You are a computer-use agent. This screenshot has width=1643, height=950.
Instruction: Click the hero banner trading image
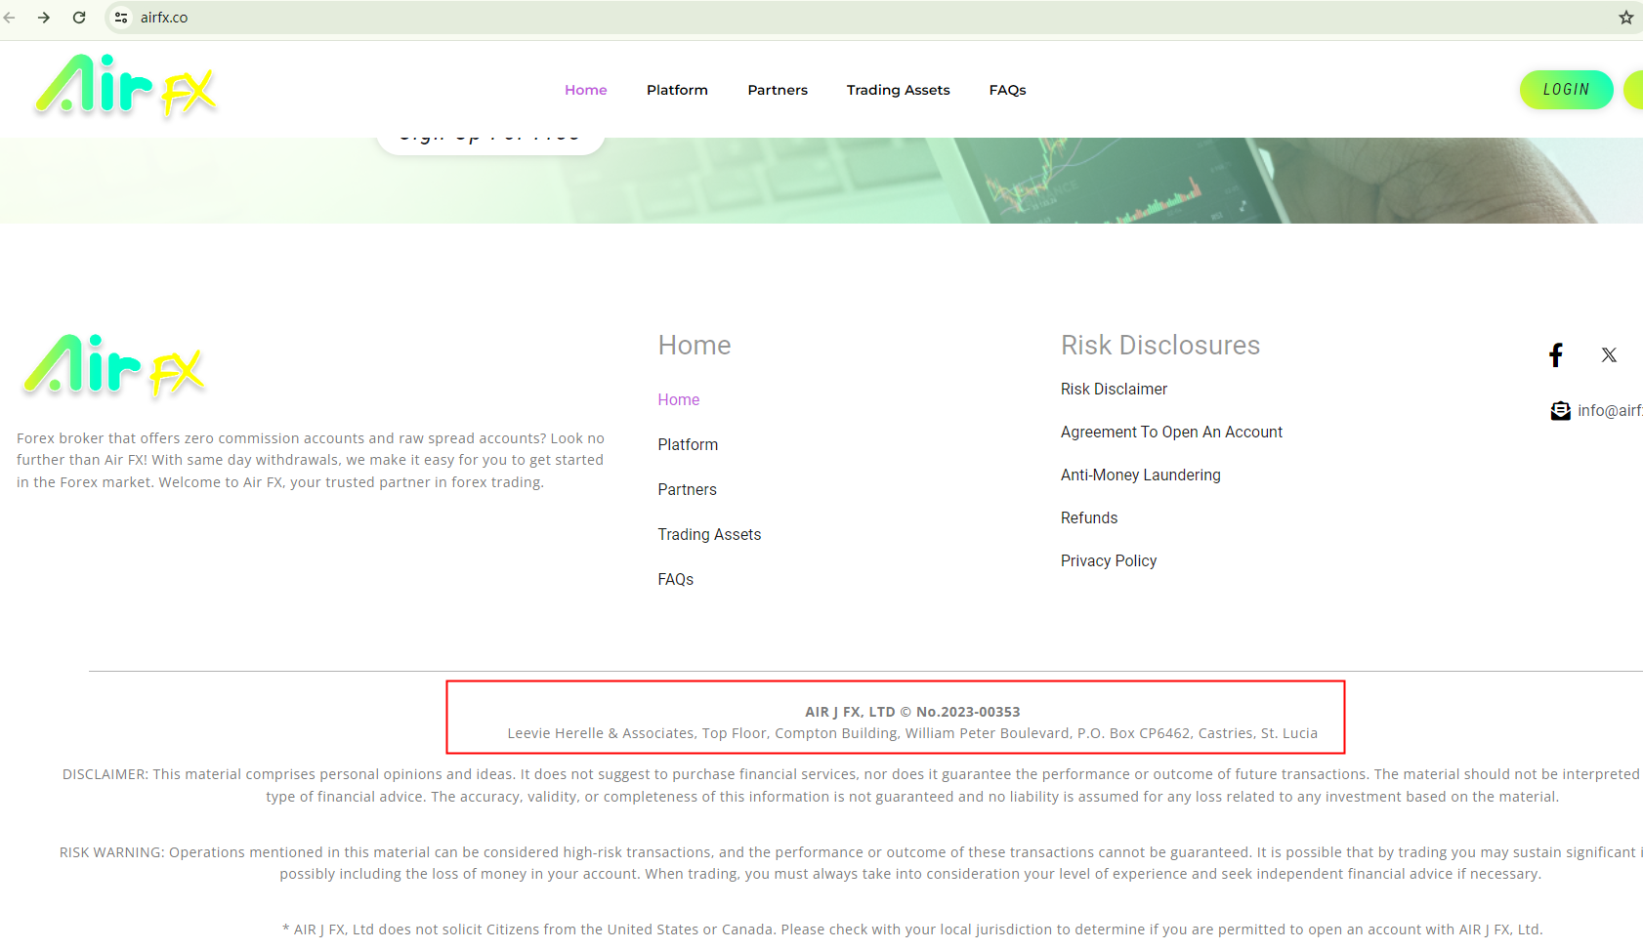pyautogui.click(x=821, y=181)
